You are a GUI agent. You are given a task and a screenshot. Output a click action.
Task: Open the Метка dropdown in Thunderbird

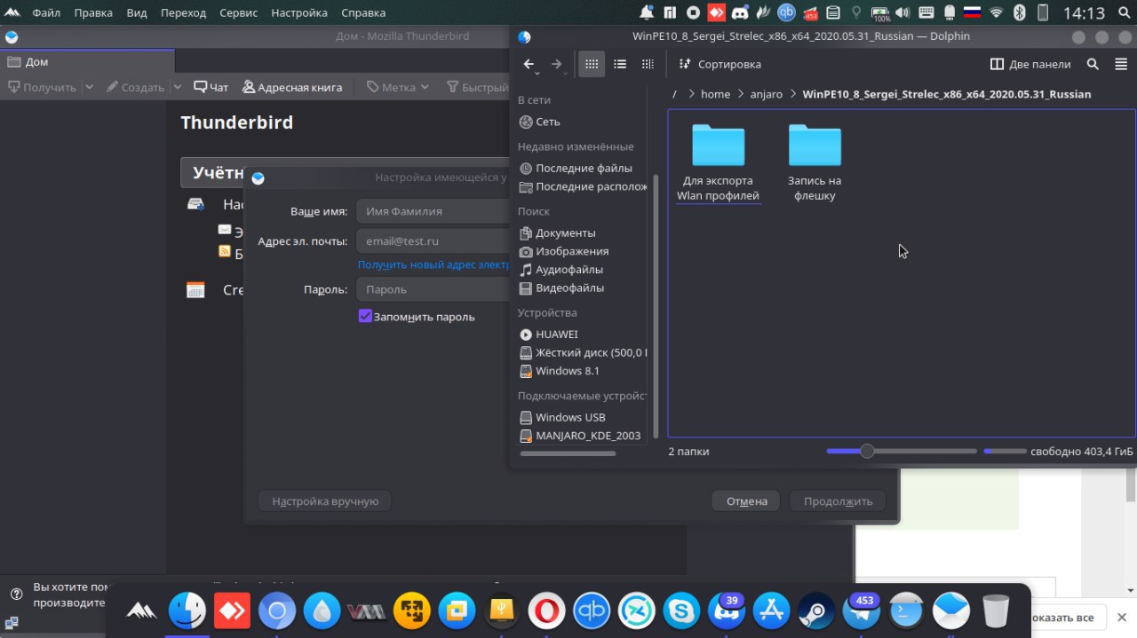pos(398,87)
